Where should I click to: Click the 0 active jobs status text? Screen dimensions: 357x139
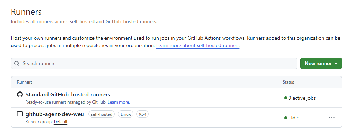click(302, 98)
